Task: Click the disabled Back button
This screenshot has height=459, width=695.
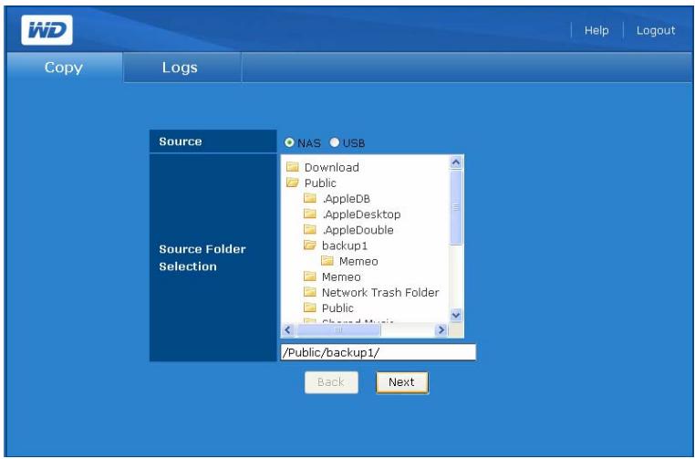Action: click(x=331, y=382)
